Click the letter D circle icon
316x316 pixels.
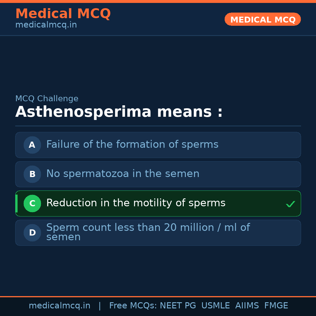32,233
